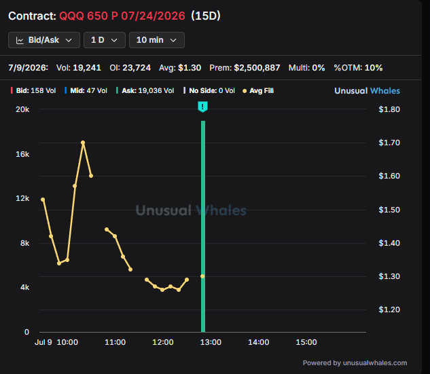This screenshot has height=374, width=430.
Task: Click the %OTM: 10% value
Action: coord(358,68)
